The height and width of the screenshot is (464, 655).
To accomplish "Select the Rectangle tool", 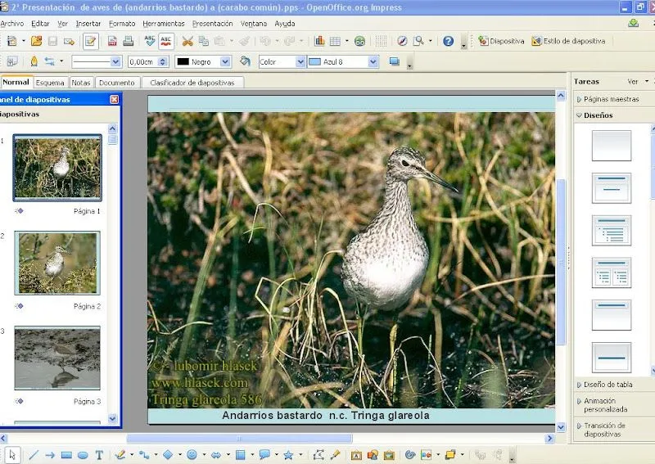I will pyautogui.click(x=66, y=455).
